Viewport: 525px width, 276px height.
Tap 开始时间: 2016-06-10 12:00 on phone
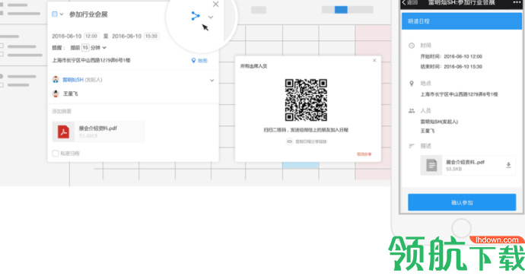[451, 56]
